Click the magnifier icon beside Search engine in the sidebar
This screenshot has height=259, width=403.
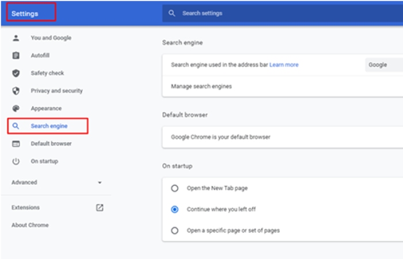point(16,126)
